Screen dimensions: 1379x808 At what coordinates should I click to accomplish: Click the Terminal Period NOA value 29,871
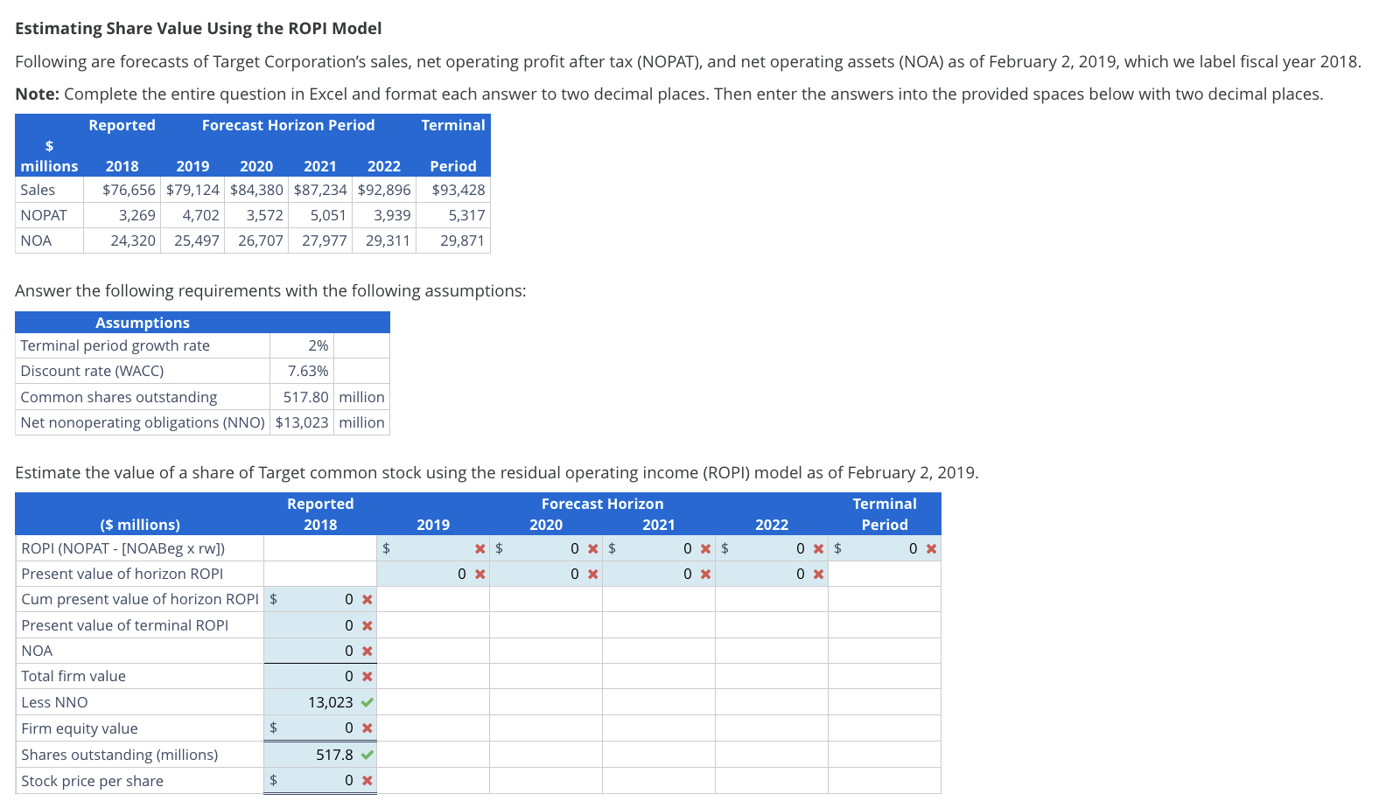tap(463, 240)
